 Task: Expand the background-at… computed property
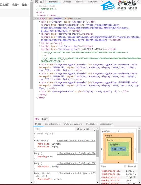[101, 171]
